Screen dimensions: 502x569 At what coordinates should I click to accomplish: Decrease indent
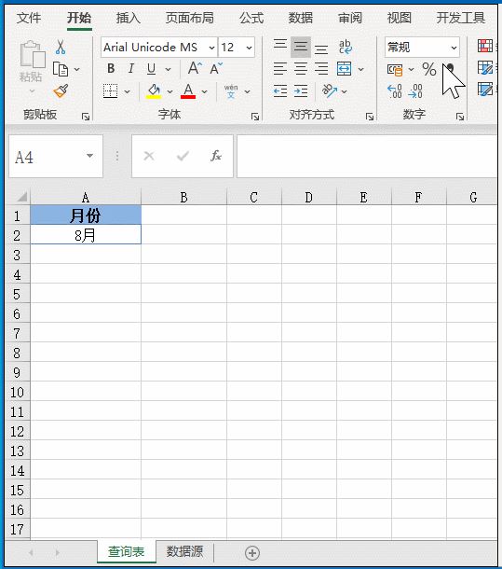[280, 91]
